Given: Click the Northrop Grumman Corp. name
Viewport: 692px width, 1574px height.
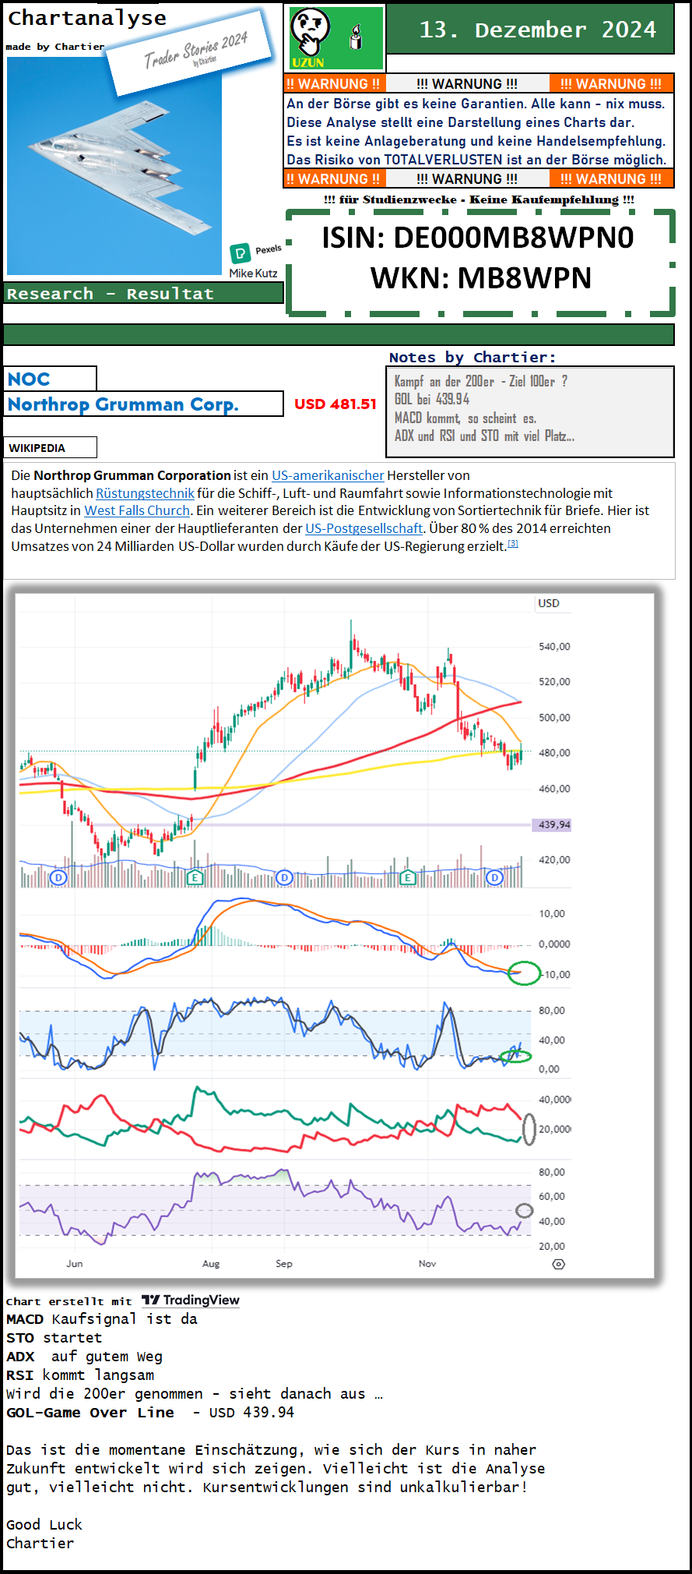Looking at the screenshot, I should pos(123,404).
